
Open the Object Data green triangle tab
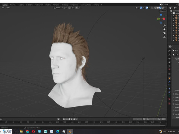click(x=169, y=96)
